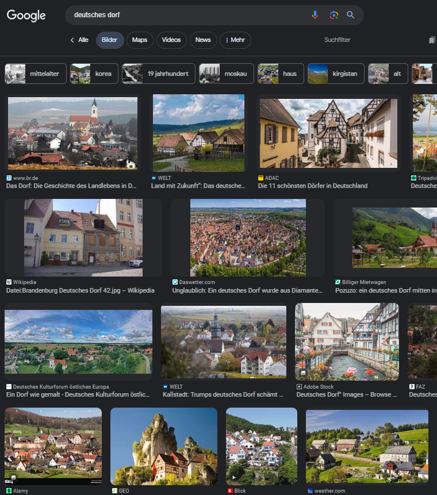Open ADAC link Die 11 schönsten Dörfer
Viewport: 437px width, 495px height.
313,186
